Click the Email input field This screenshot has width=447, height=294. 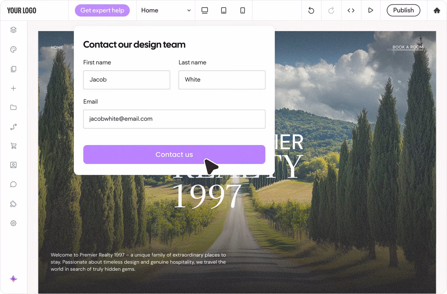pyautogui.click(x=174, y=119)
